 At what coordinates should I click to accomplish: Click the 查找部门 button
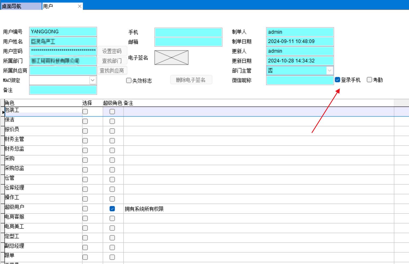pos(112,61)
